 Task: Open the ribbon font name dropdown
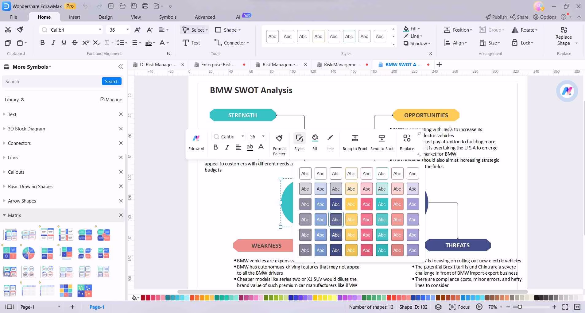coord(100,30)
